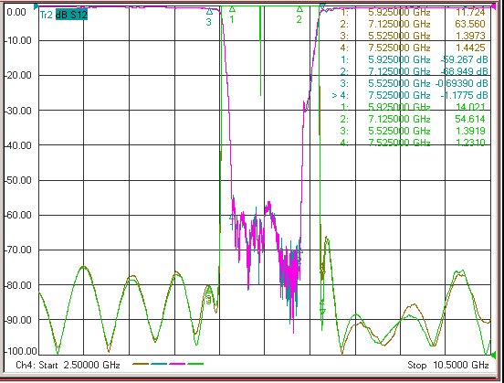Select brown marker 2 readout value 63.560
Image resolution: width=504 pixels, height=383 pixels.
pos(470,24)
